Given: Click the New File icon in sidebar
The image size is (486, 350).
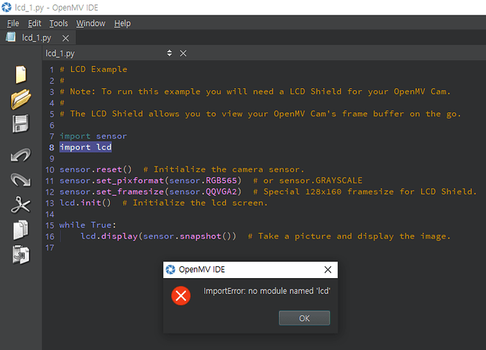Looking at the screenshot, I should [x=20, y=75].
